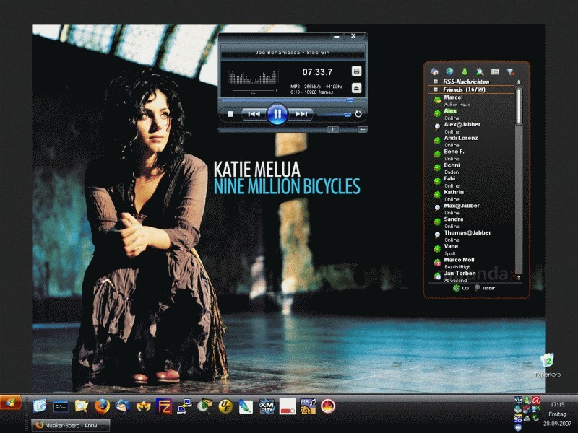Collapse the RSS-Nachrichten group
The image size is (578, 433).
tap(436, 82)
